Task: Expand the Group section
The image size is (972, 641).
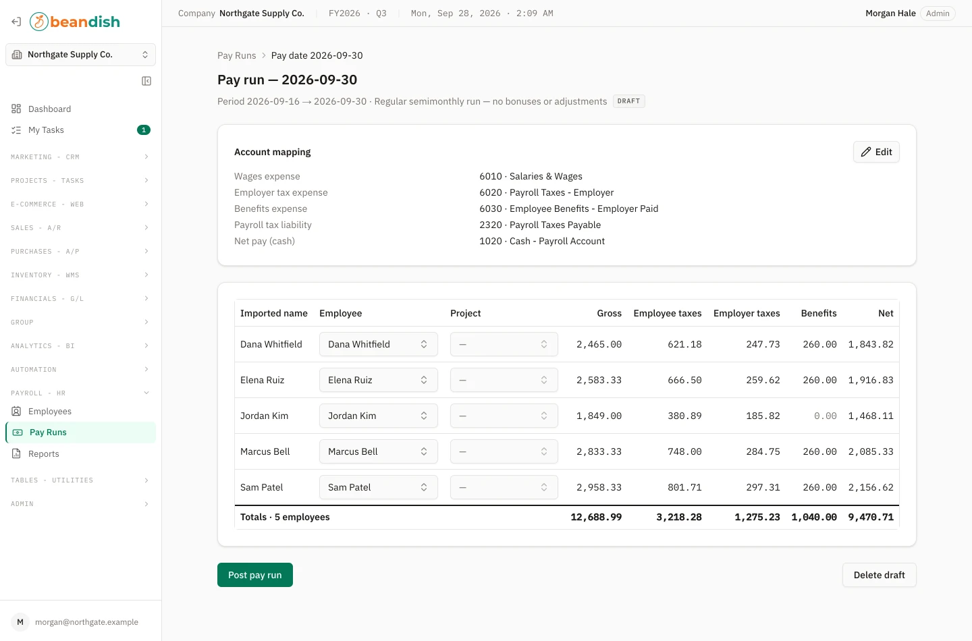Action: (80, 323)
